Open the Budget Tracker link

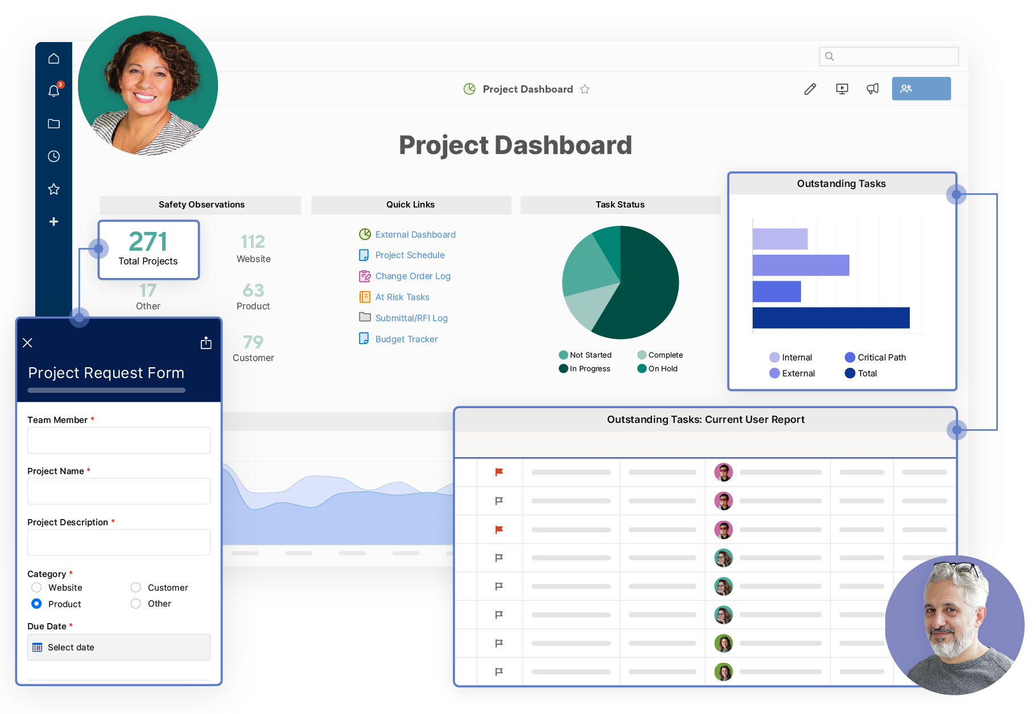(406, 339)
